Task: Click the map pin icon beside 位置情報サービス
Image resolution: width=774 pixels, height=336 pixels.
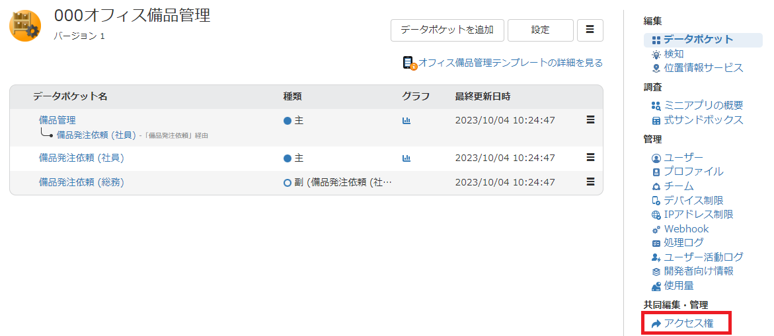Action: point(656,69)
